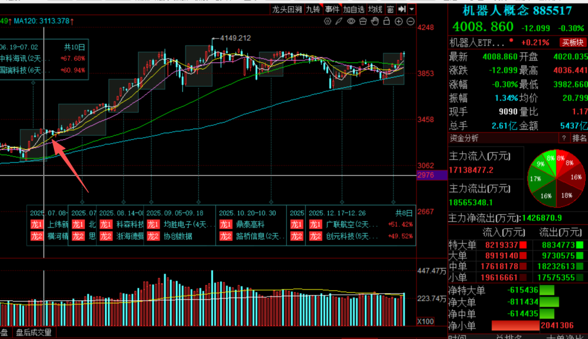Image resolution: width=588 pixels, height=339 pixels.
Task: Zoom out with the minus circle icon
Action: click(x=410, y=21)
